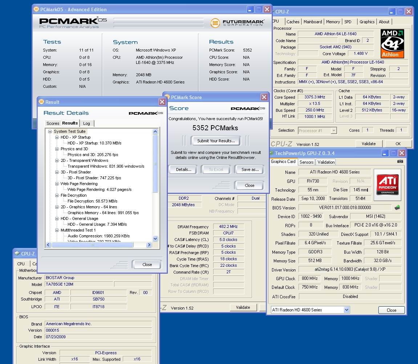
Task: Open the Caches tab in CPU-Z
Action: pyautogui.click(x=293, y=22)
